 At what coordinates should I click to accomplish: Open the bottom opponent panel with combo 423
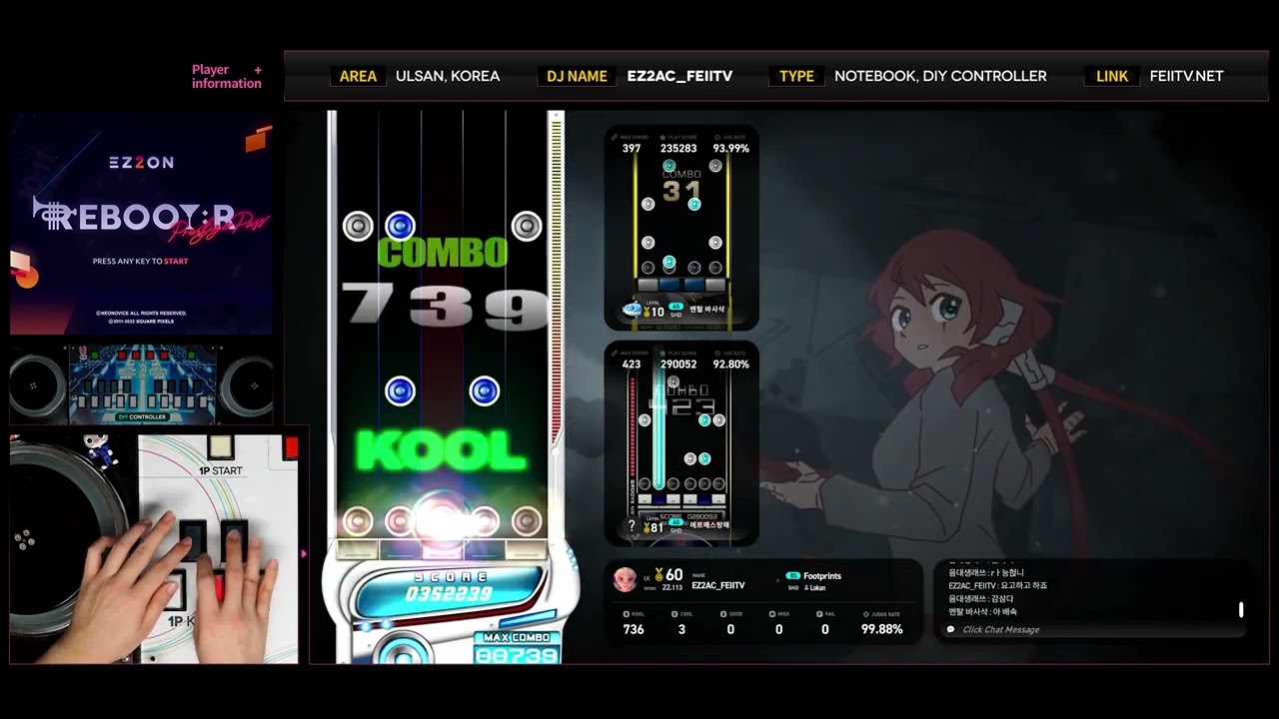point(681,443)
